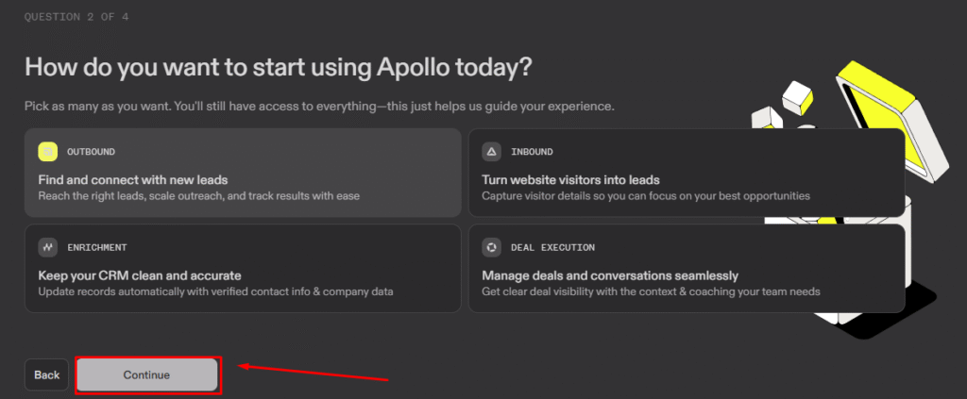This screenshot has height=399, width=967.
Task: Click the INBOUND category label
Action: (x=532, y=152)
